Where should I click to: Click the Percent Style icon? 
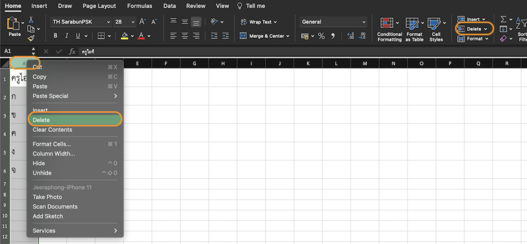(x=321, y=36)
